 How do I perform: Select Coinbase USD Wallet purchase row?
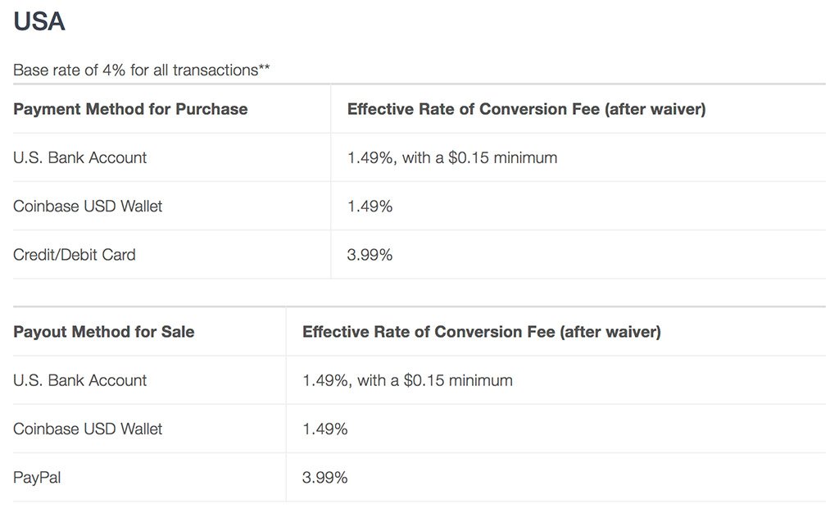point(88,206)
